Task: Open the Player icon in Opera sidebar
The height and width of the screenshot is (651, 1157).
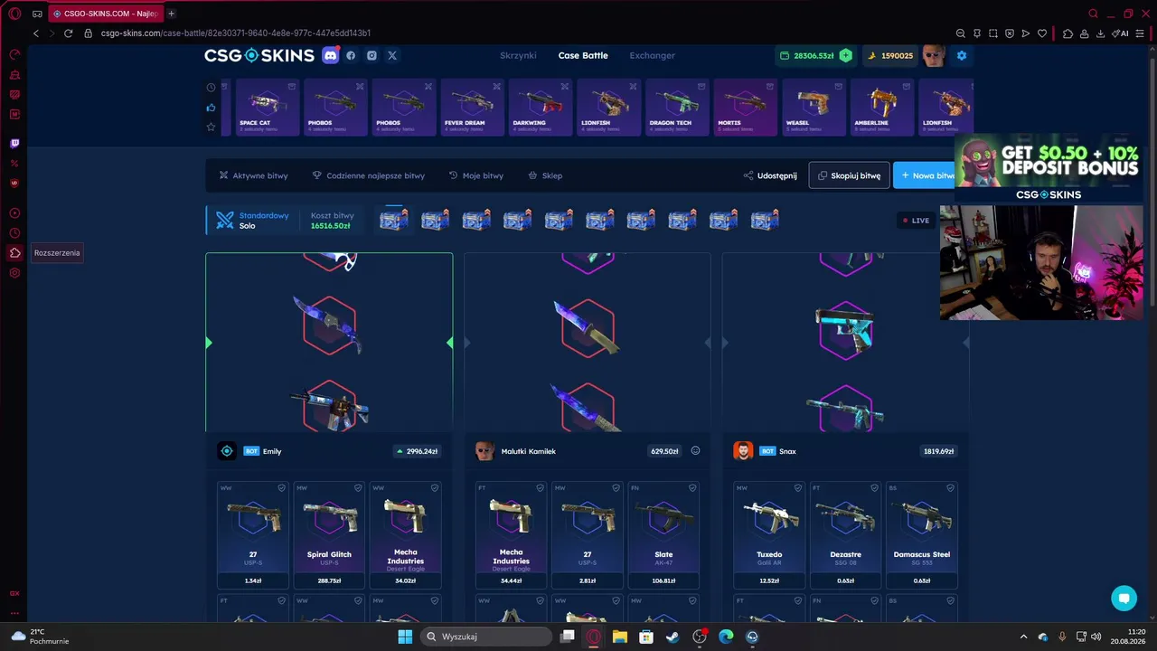Action: pos(14,213)
